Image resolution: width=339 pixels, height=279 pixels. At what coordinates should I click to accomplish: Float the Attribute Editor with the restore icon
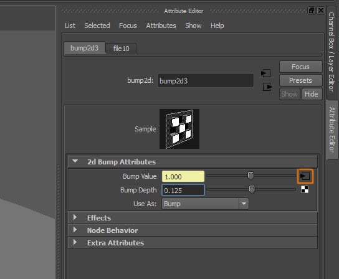312,11
